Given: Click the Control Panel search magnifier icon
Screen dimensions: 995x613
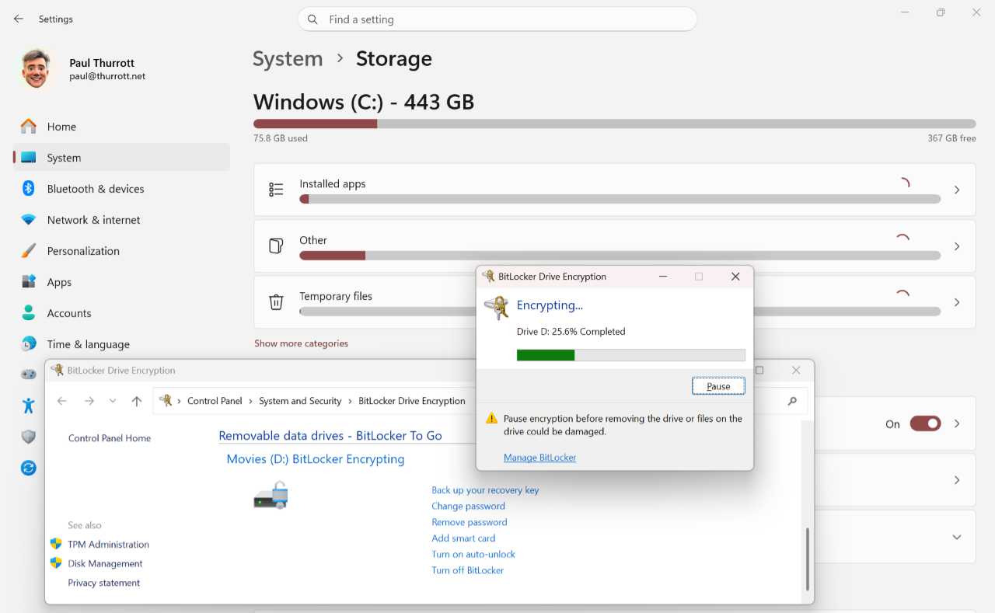Looking at the screenshot, I should click(x=792, y=401).
